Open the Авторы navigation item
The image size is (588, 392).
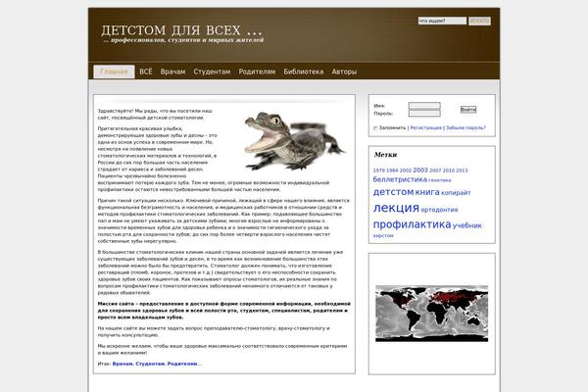[x=344, y=72]
